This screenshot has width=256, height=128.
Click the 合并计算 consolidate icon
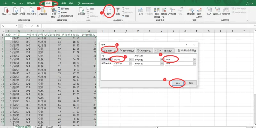(172, 12)
